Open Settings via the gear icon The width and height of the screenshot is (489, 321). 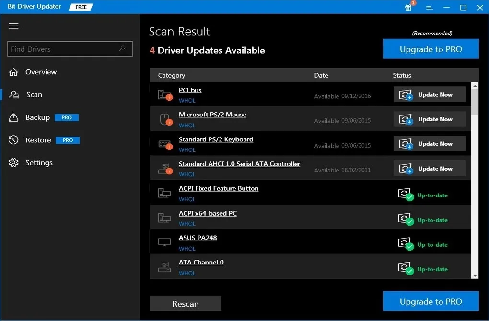(x=12, y=162)
